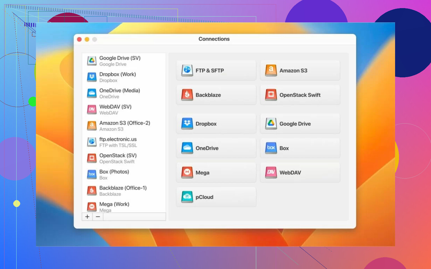The height and width of the screenshot is (269, 431).
Task: Click the OpenStack (SV) connection icon
Action: pyautogui.click(x=91, y=158)
